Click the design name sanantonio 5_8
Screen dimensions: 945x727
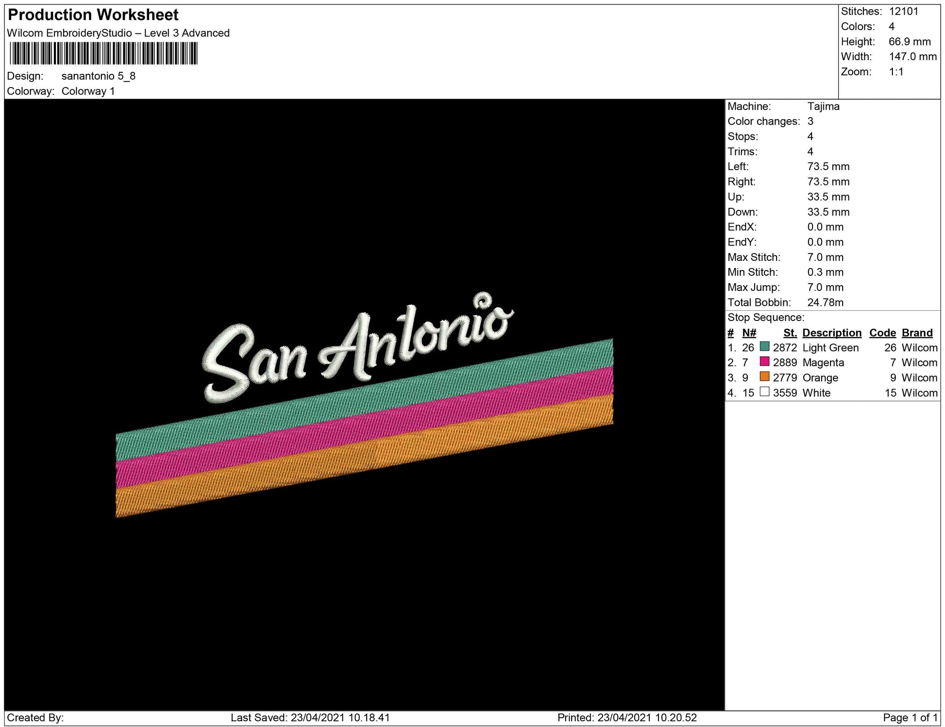pyautogui.click(x=99, y=76)
